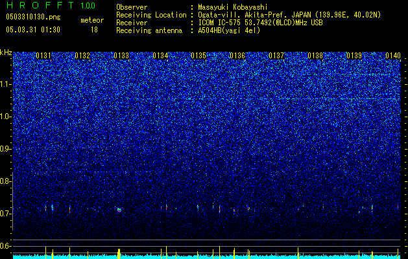Click the 0.9 kHz frequency axis label

[x=6, y=149]
